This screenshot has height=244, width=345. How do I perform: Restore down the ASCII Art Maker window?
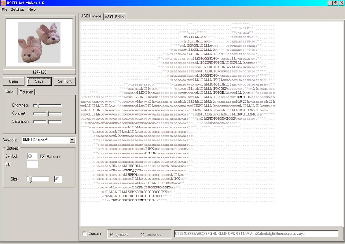(x=335, y=3)
